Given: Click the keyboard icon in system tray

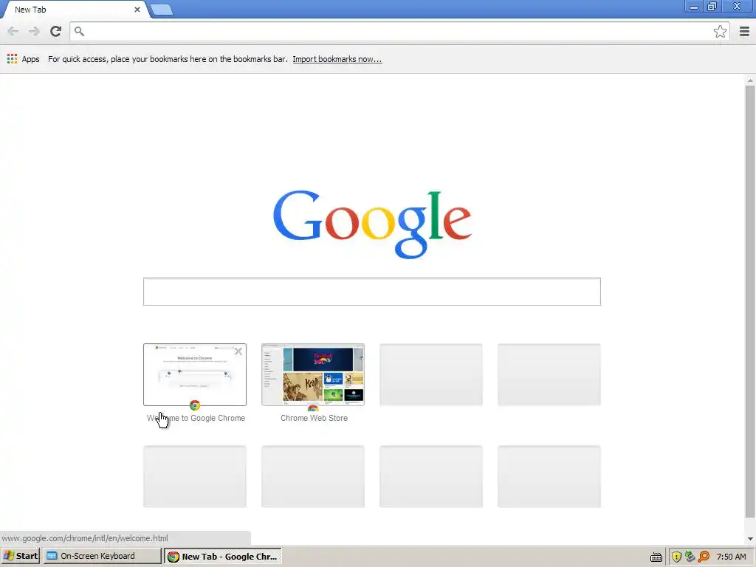Looking at the screenshot, I should 656,557.
